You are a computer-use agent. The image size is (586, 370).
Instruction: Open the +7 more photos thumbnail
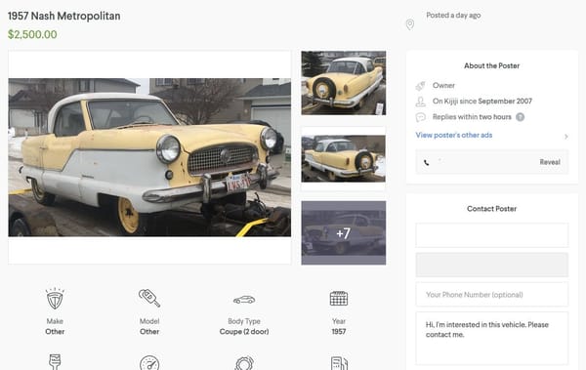[344, 233]
